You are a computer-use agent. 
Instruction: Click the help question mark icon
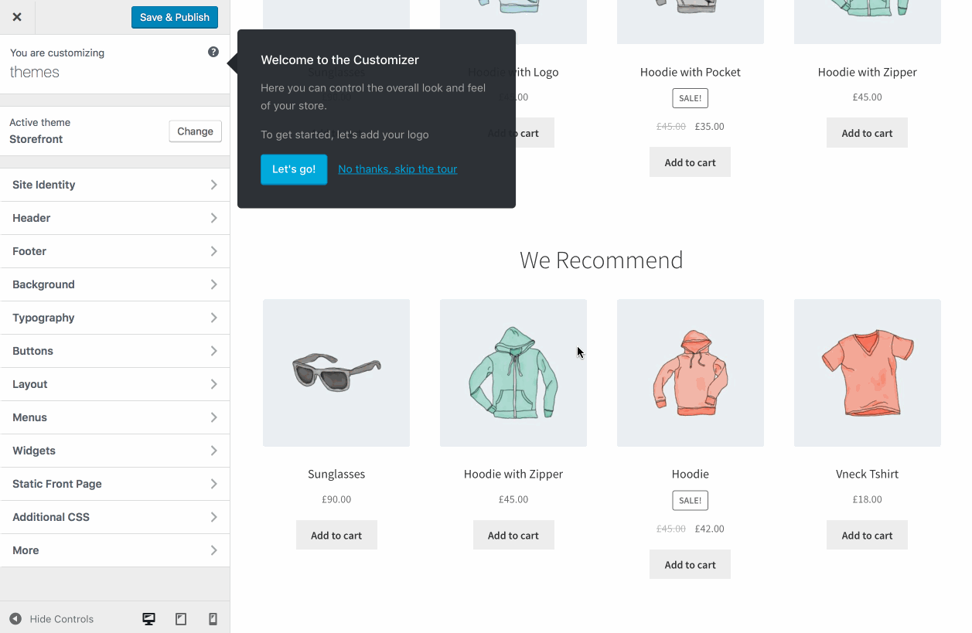[213, 52]
